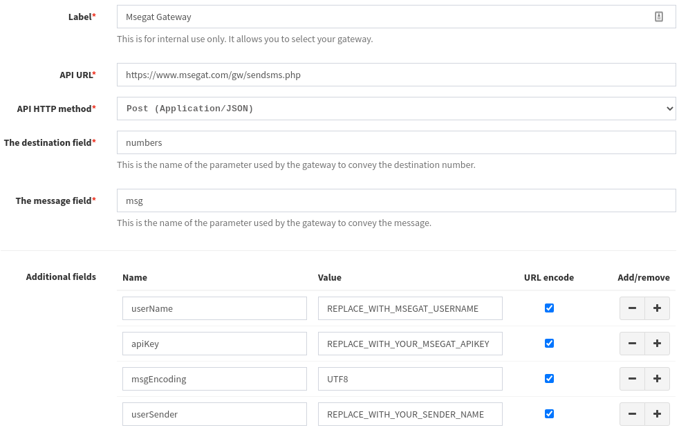The width and height of the screenshot is (679, 430).
Task: Click the 'Name' column header
Action: [135, 278]
